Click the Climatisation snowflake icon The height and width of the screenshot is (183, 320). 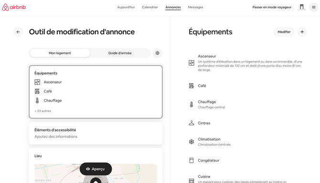click(x=192, y=142)
